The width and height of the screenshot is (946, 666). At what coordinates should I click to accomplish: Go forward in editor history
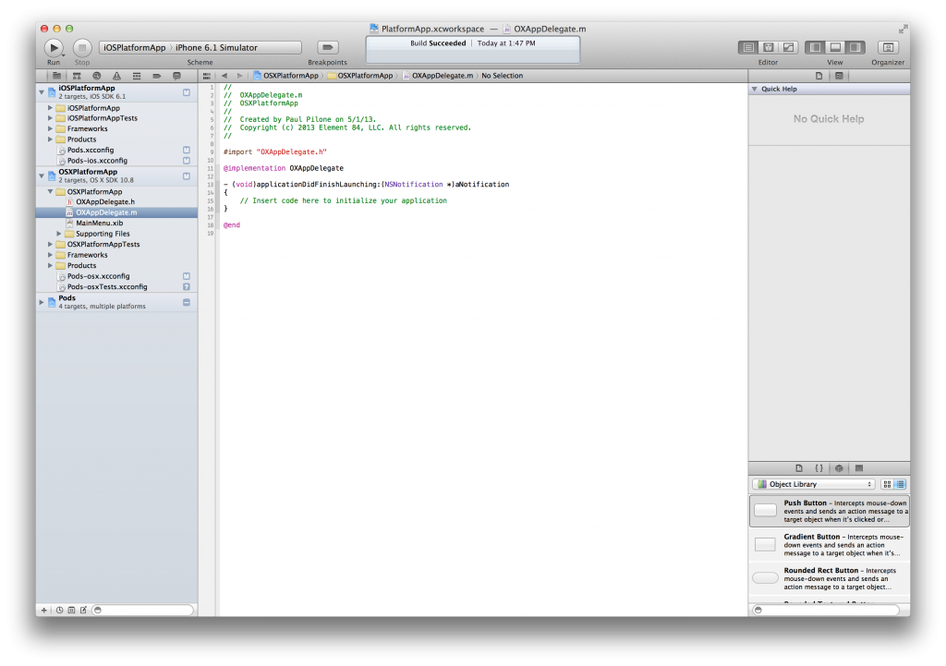click(x=239, y=76)
